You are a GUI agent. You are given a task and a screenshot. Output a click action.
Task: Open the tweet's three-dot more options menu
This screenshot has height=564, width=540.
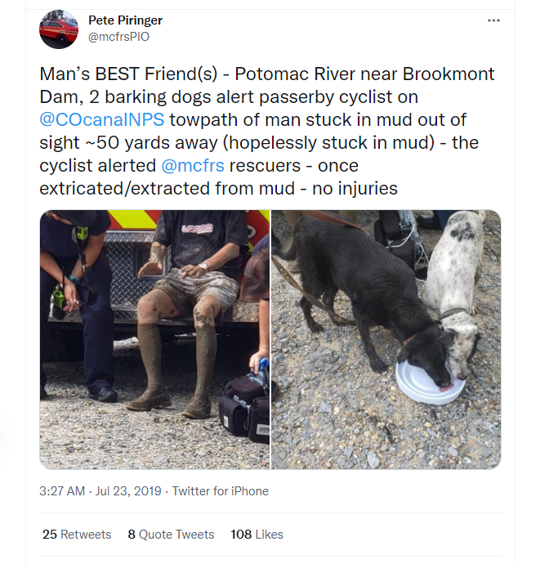pyautogui.click(x=493, y=20)
